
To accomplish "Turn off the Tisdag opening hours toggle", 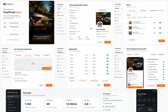I will coord(108,58).
